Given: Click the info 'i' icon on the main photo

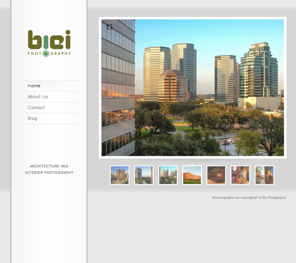Looking at the screenshot, I should click(109, 27).
